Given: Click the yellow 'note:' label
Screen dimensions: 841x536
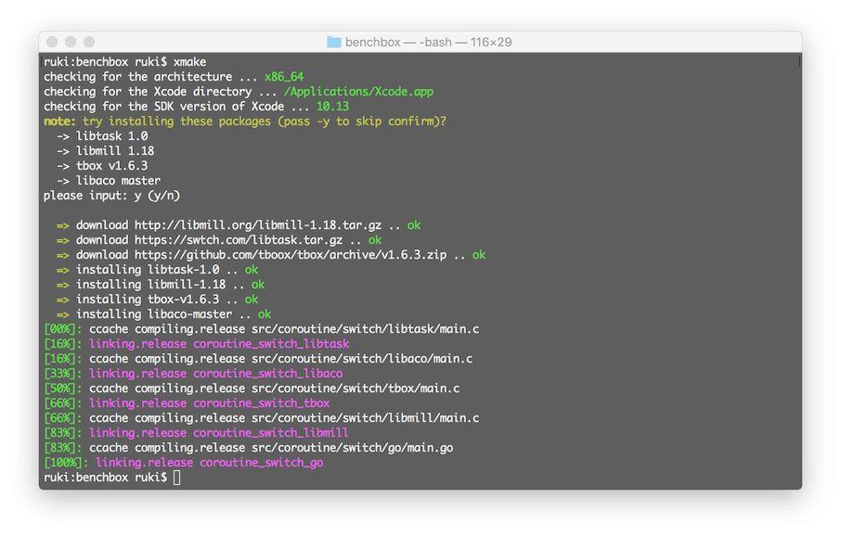Looking at the screenshot, I should [60, 121].
